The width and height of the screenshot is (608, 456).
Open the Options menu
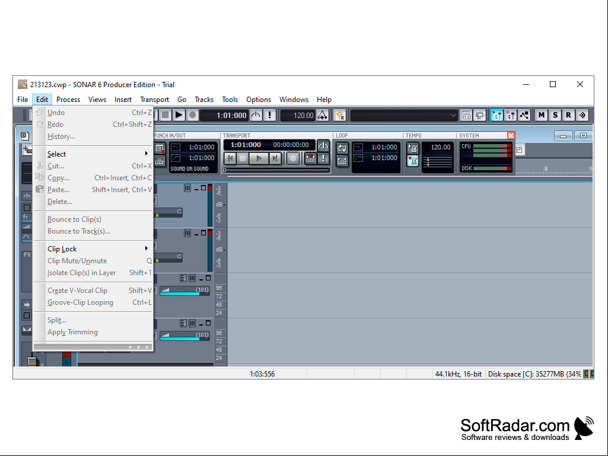coord(259,100)
